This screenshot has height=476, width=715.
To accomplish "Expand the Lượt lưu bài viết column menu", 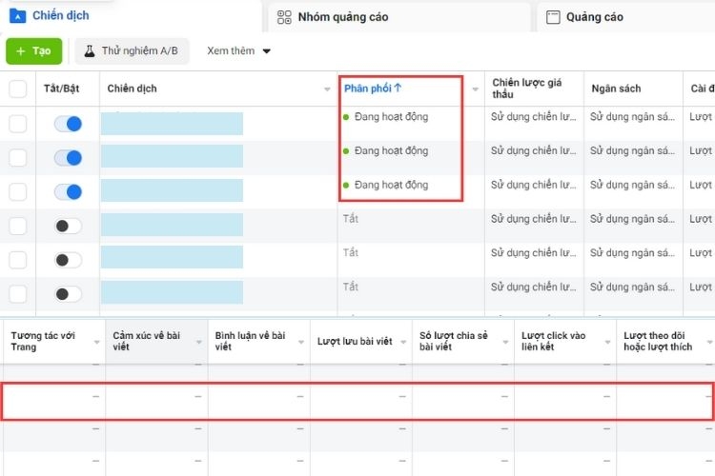I will [x=403, y=342].
